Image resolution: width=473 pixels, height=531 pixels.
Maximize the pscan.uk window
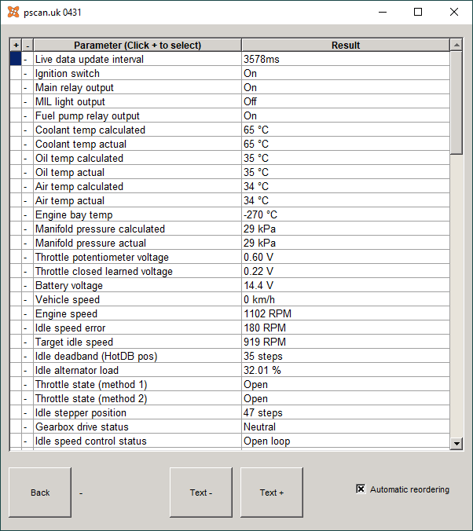coord(418,12)
